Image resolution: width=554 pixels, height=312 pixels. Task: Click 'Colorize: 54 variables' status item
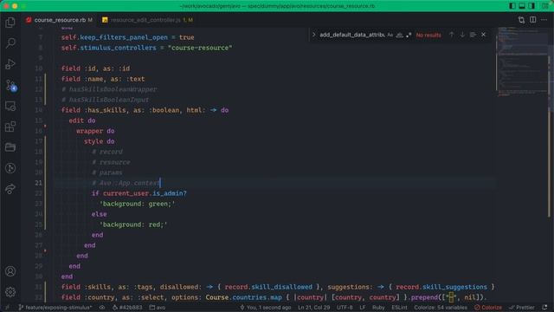click(441, 308)
